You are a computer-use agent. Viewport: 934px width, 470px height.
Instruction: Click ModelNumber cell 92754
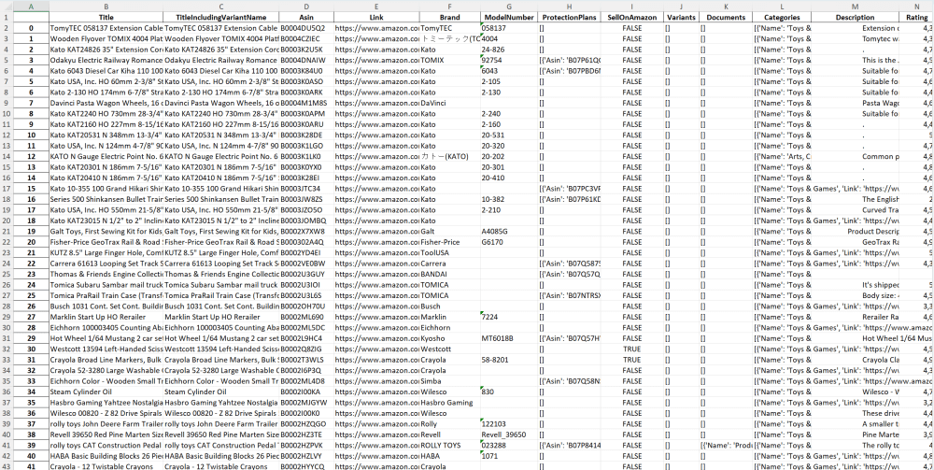click(509, 60)
